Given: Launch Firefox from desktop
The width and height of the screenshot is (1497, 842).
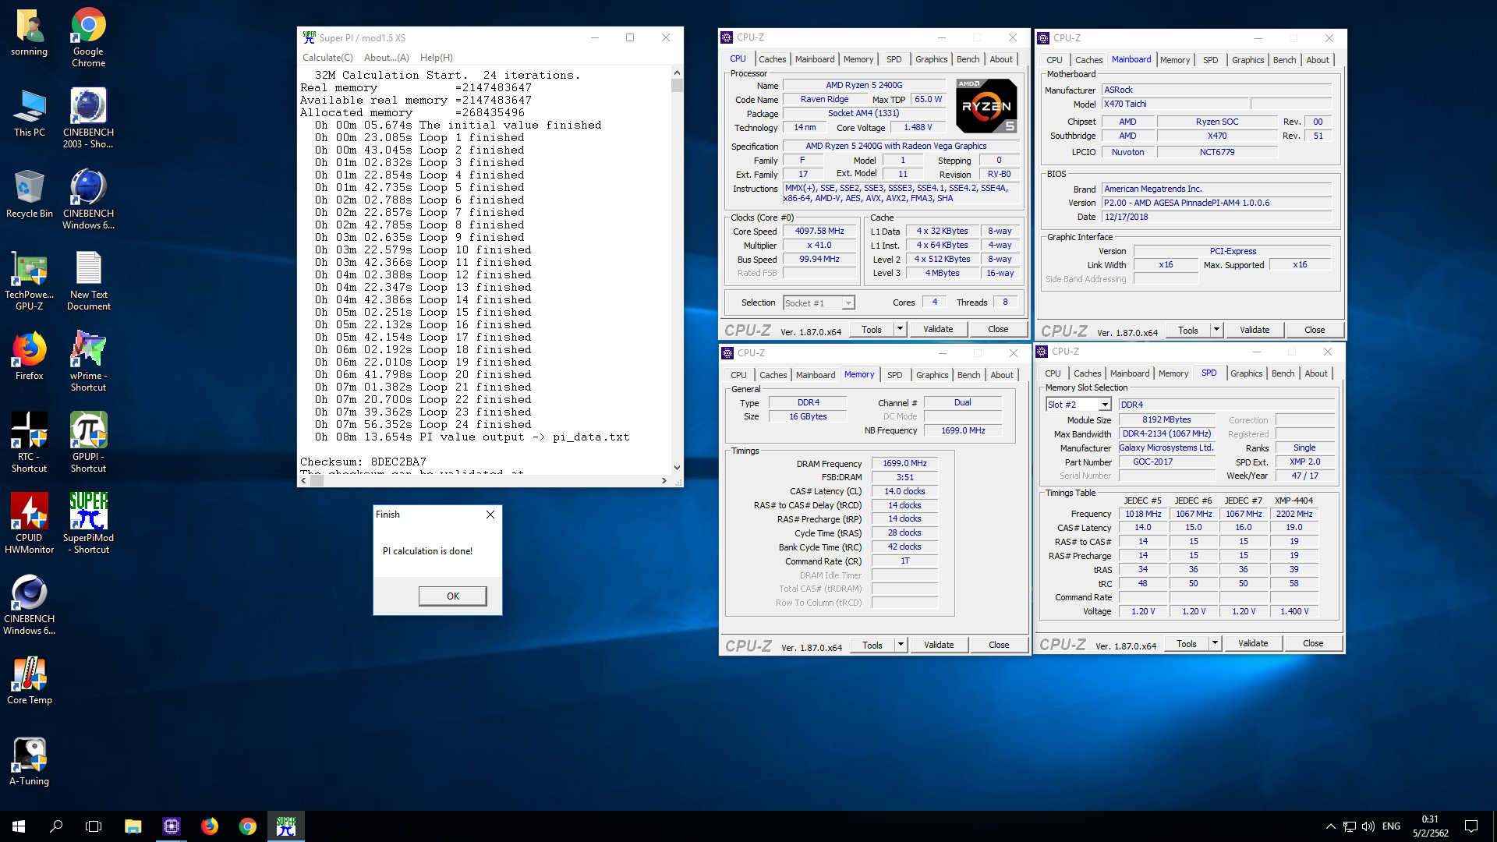Looking at the screenshot, I should click(29, 356).
